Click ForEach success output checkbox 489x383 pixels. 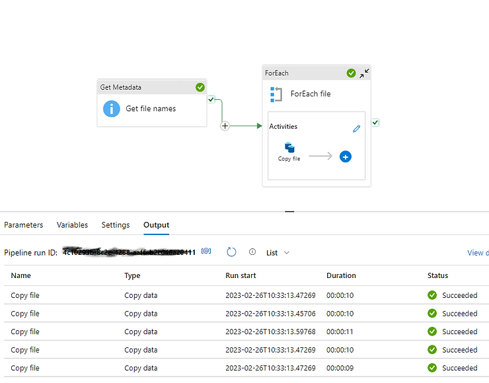[375, 122]
